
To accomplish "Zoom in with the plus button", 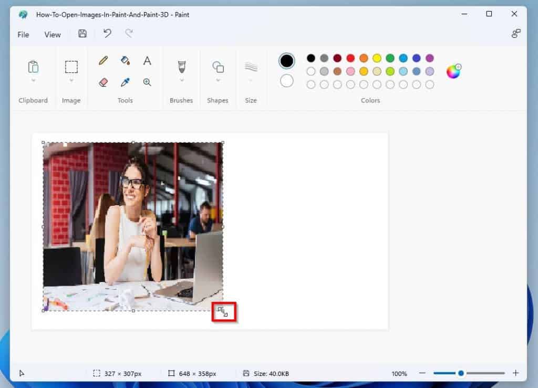I will [515, 373].
